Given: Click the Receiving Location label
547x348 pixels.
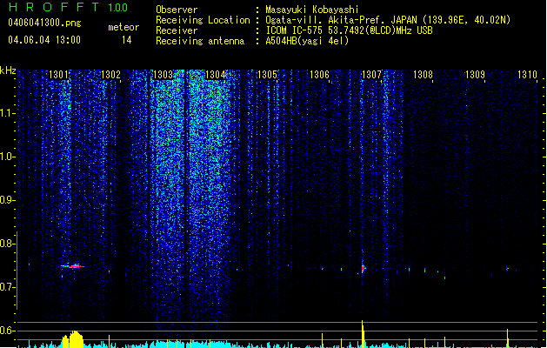Looking at the screenshot, I should (203, 20).
